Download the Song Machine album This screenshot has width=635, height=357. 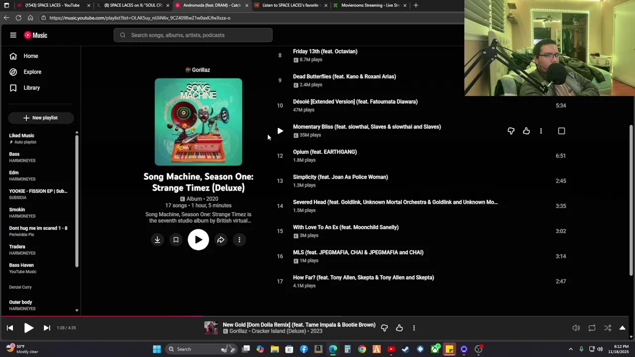pos(157,240)
